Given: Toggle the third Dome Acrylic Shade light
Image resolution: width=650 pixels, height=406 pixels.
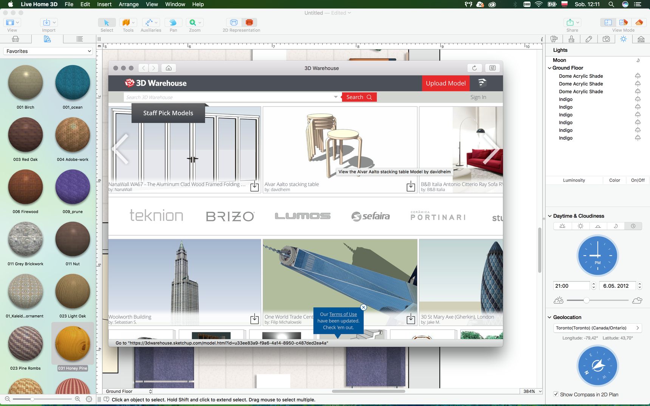Looking at the screenshot, I should tap(638, 91).
